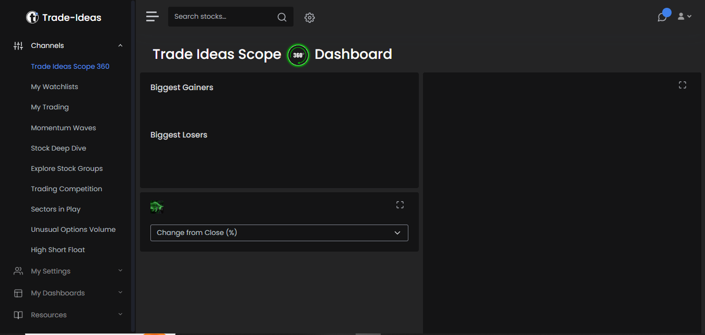Click the green bull thumbnail image
705x335 pixels.
157,207
